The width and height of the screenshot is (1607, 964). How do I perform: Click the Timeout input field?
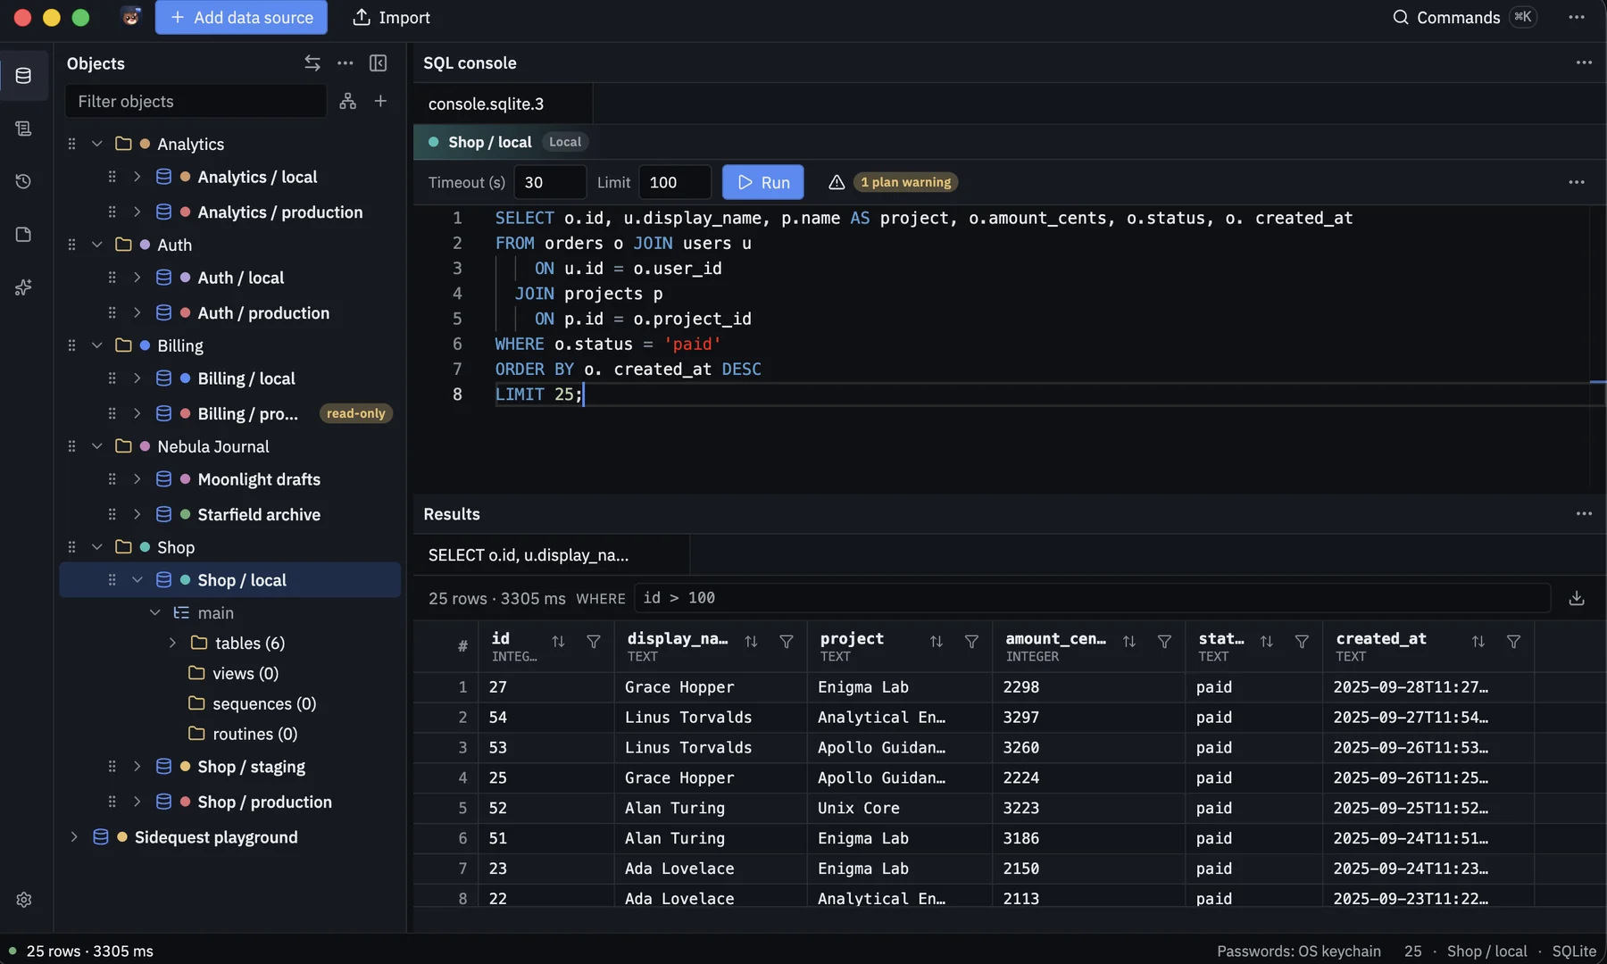(x=550, y=182)
